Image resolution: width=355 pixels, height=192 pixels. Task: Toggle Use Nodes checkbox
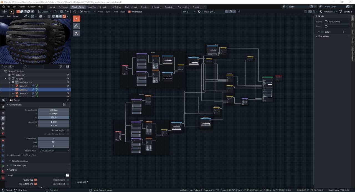tap(130, 12)
